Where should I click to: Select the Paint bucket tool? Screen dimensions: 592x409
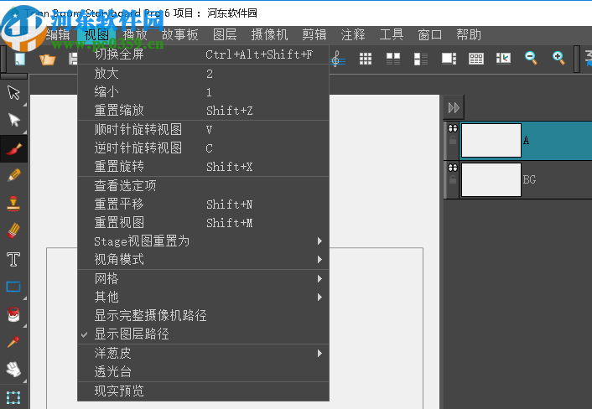click(13, 314)
